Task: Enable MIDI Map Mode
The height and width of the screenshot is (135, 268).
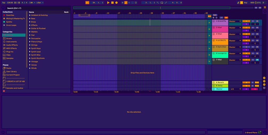Action: [252, 3]
